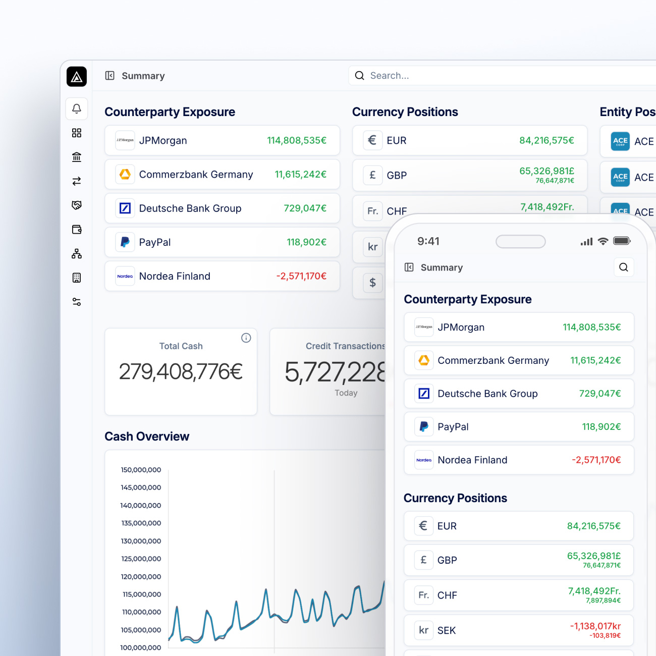
Task: Select the EUR currency position row
Action: [x=469, y=140]
